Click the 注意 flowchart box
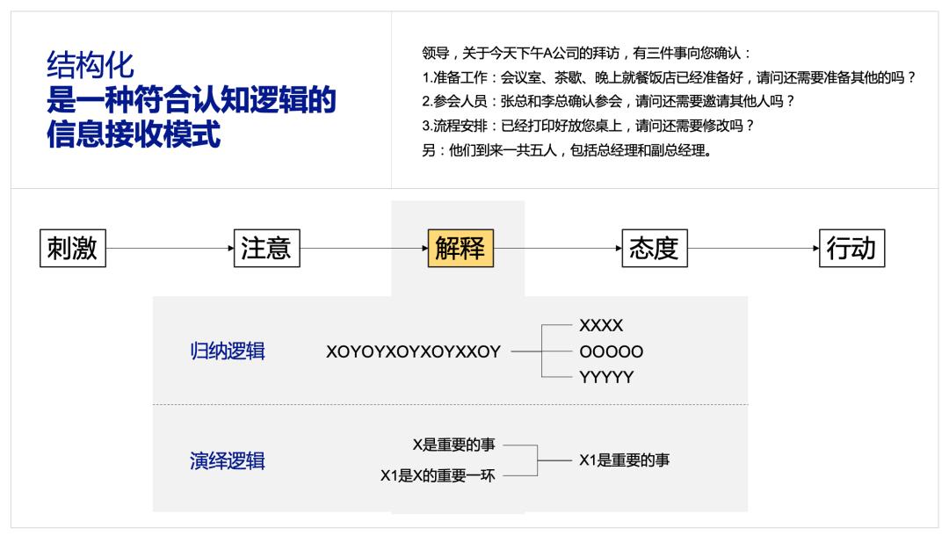949x536 pixels. (x=267, y=250)
